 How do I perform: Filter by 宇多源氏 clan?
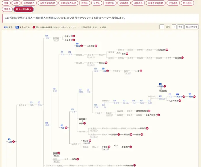click(173, 3)
